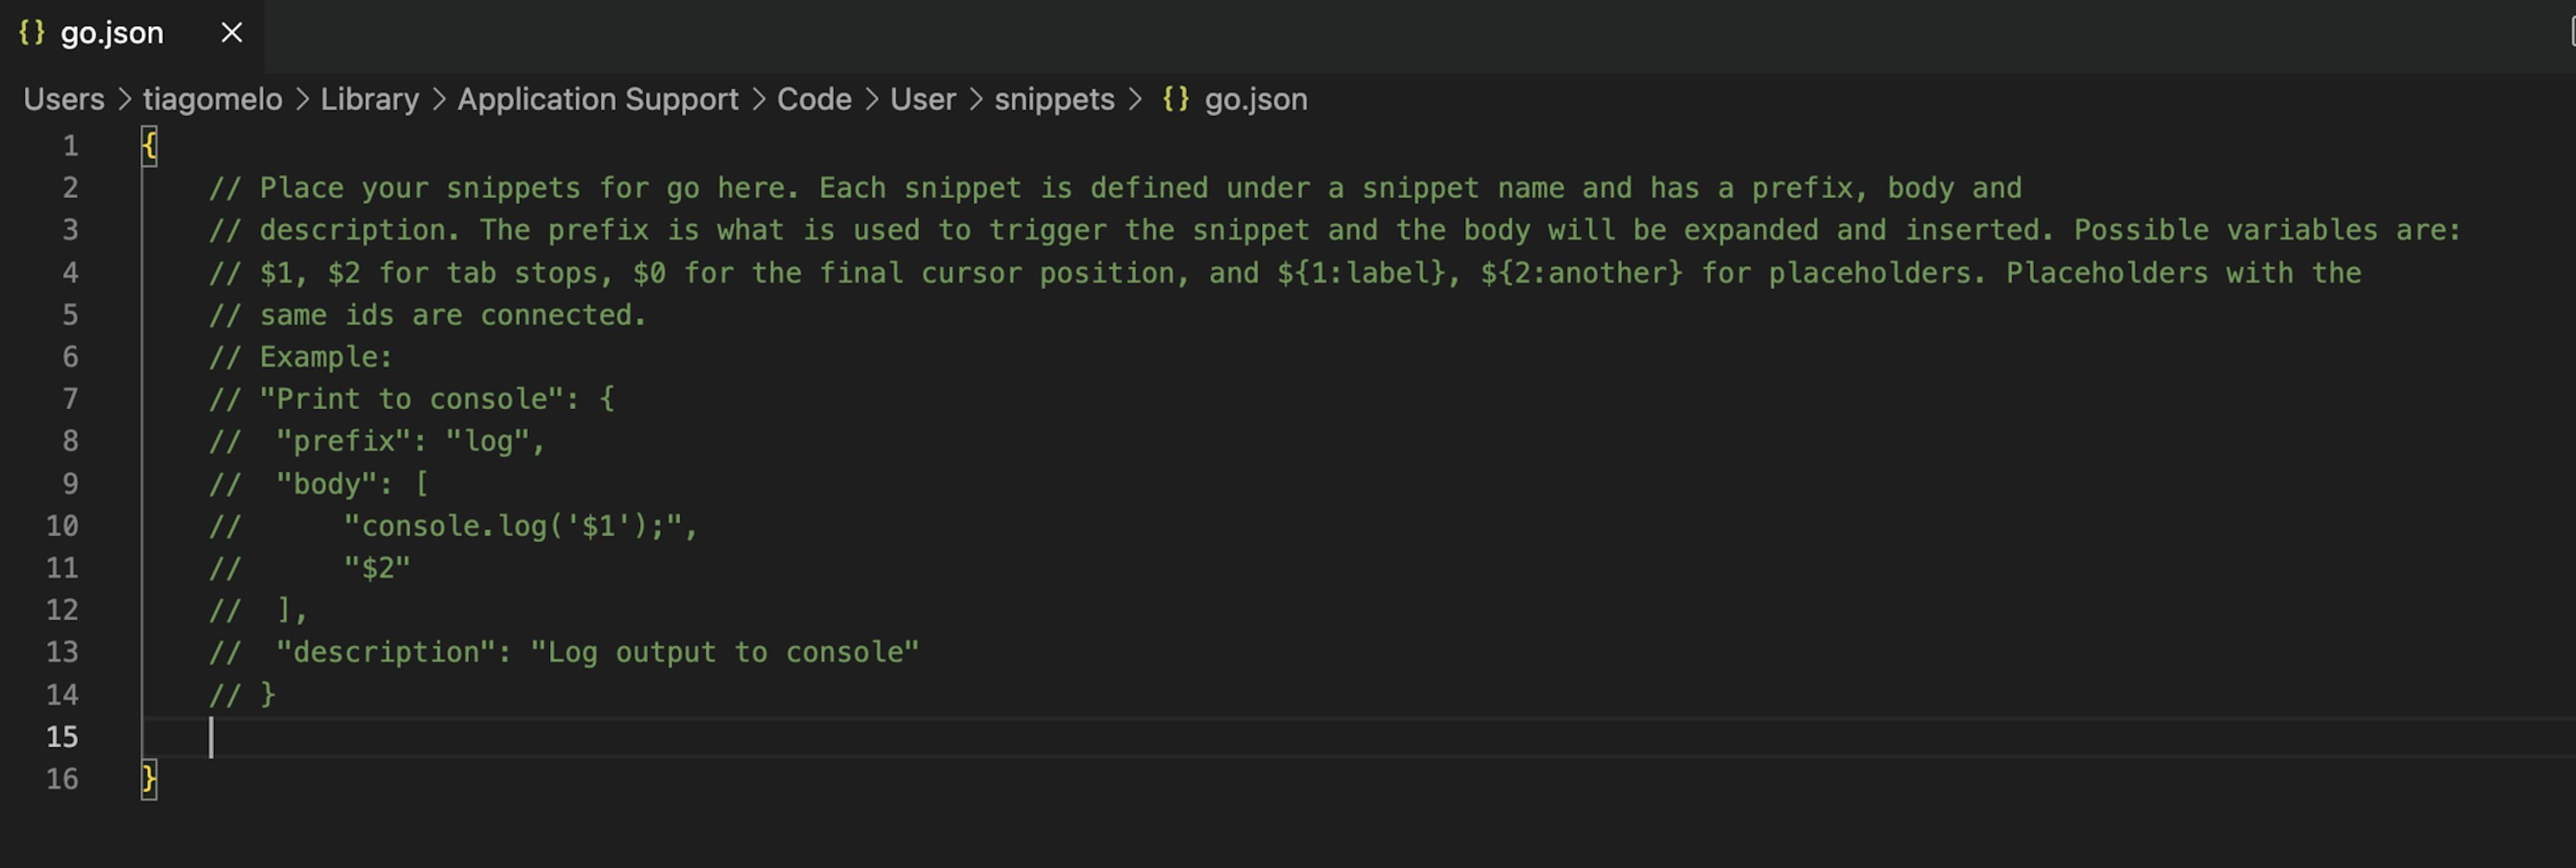Close the go.json editor tab
2576x868 pixels.
coord(232,33)
